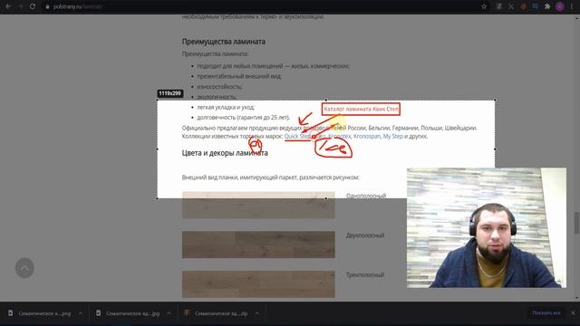Open the X-shaped extension icon
The height and width of the screenshot is (326, 580).
click(x=511, y=6)
